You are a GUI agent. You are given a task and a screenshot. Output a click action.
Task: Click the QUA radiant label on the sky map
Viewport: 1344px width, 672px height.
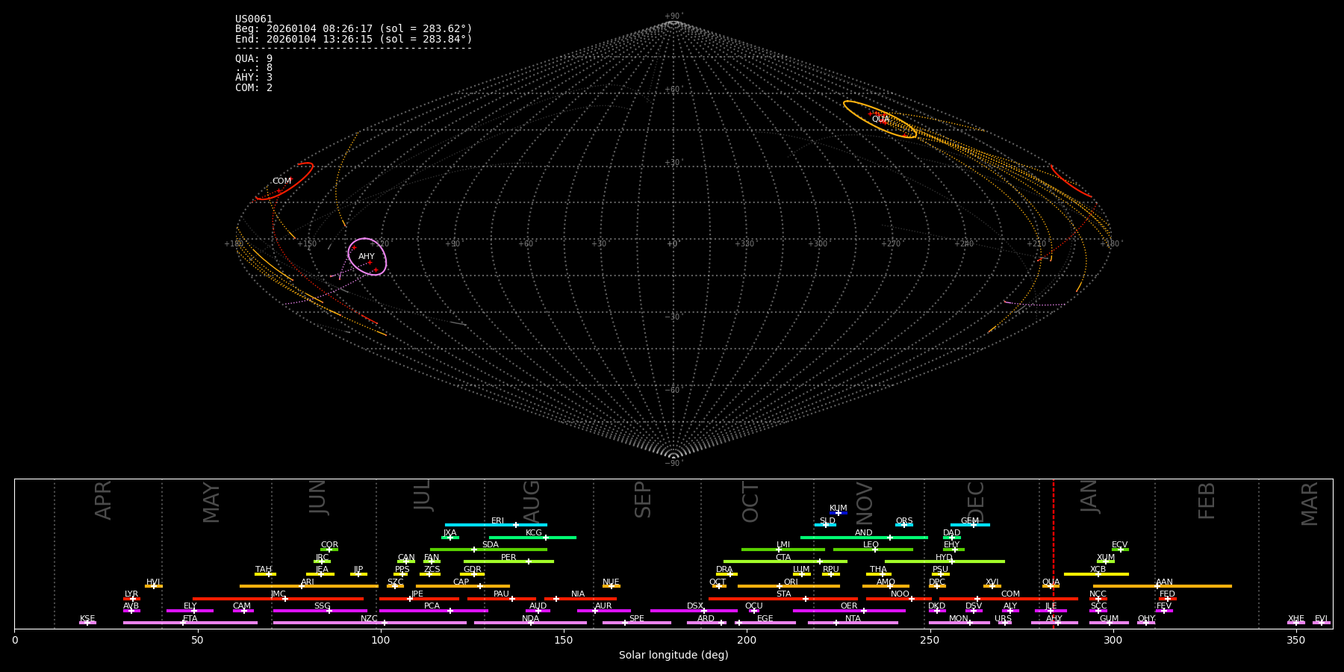[x=880, y=119]
